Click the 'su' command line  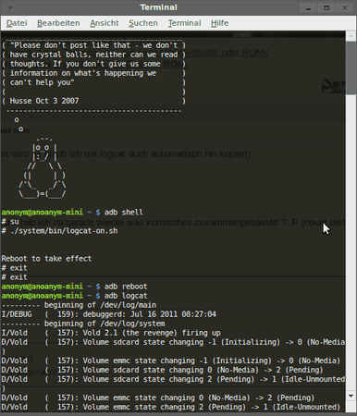[10, 222]
